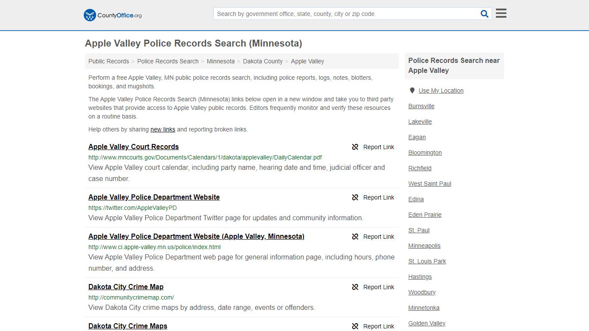Image resolution: width=589 pixels, height=331 pixels.
Task: Select Hastings link
Action: pos(420,277)
